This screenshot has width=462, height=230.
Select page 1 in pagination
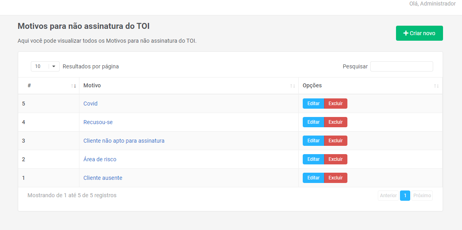405,196
